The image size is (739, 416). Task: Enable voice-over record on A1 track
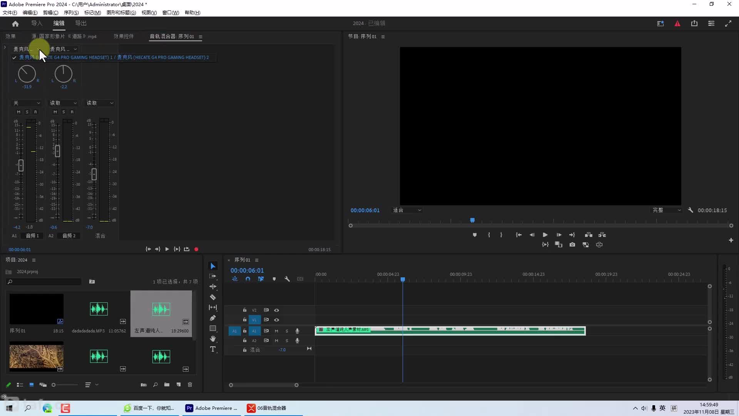297,331
